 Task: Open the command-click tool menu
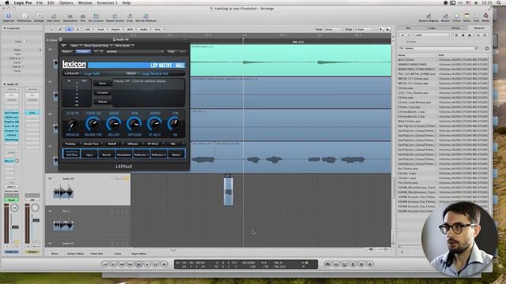pyautogui.click(x=387, y=29)
